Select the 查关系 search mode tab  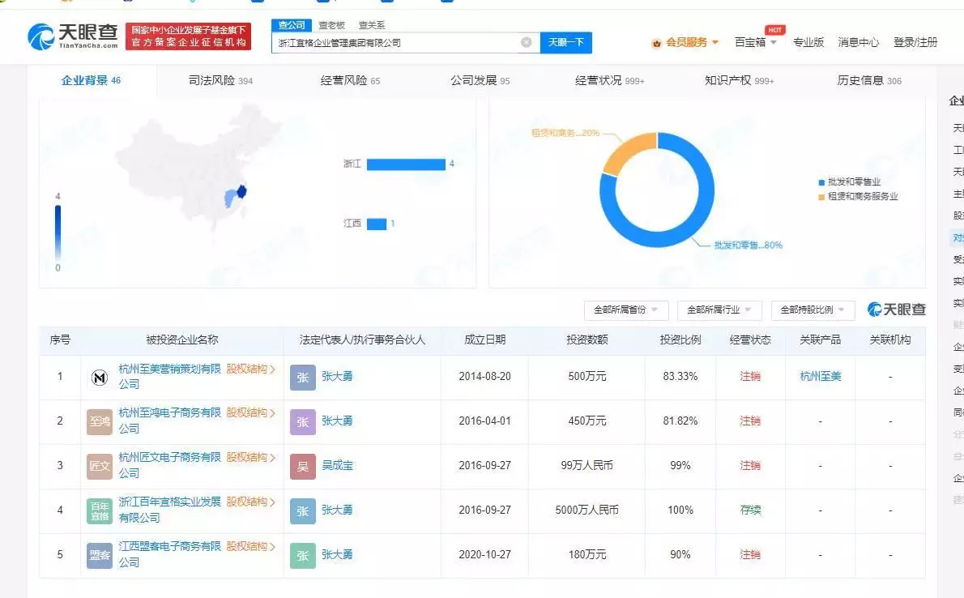point(372,25)
